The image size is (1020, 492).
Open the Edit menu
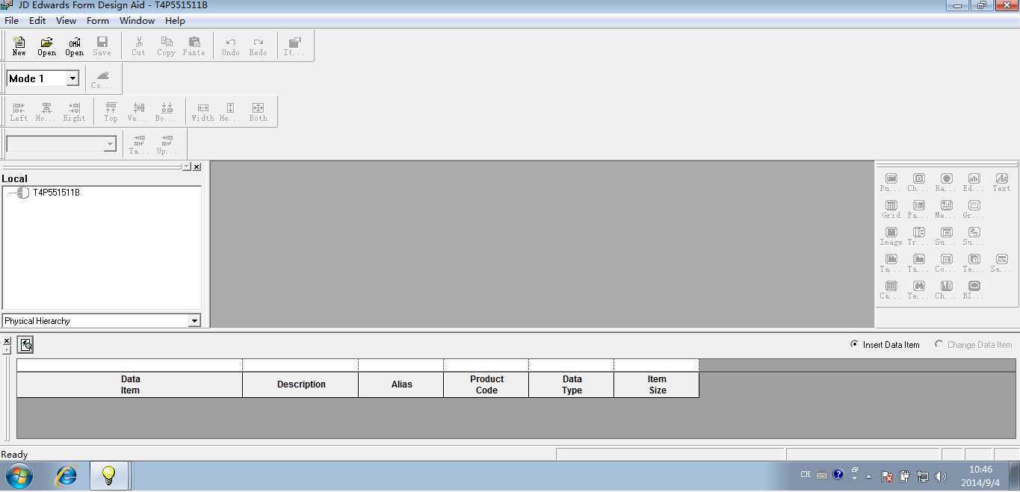[x=37, y=21]
